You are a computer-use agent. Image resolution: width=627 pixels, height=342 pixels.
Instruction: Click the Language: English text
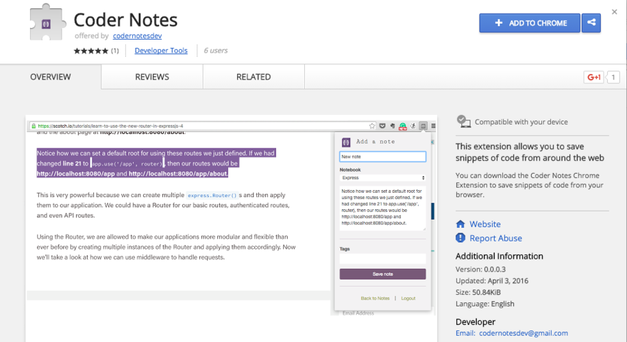[484, 304]
